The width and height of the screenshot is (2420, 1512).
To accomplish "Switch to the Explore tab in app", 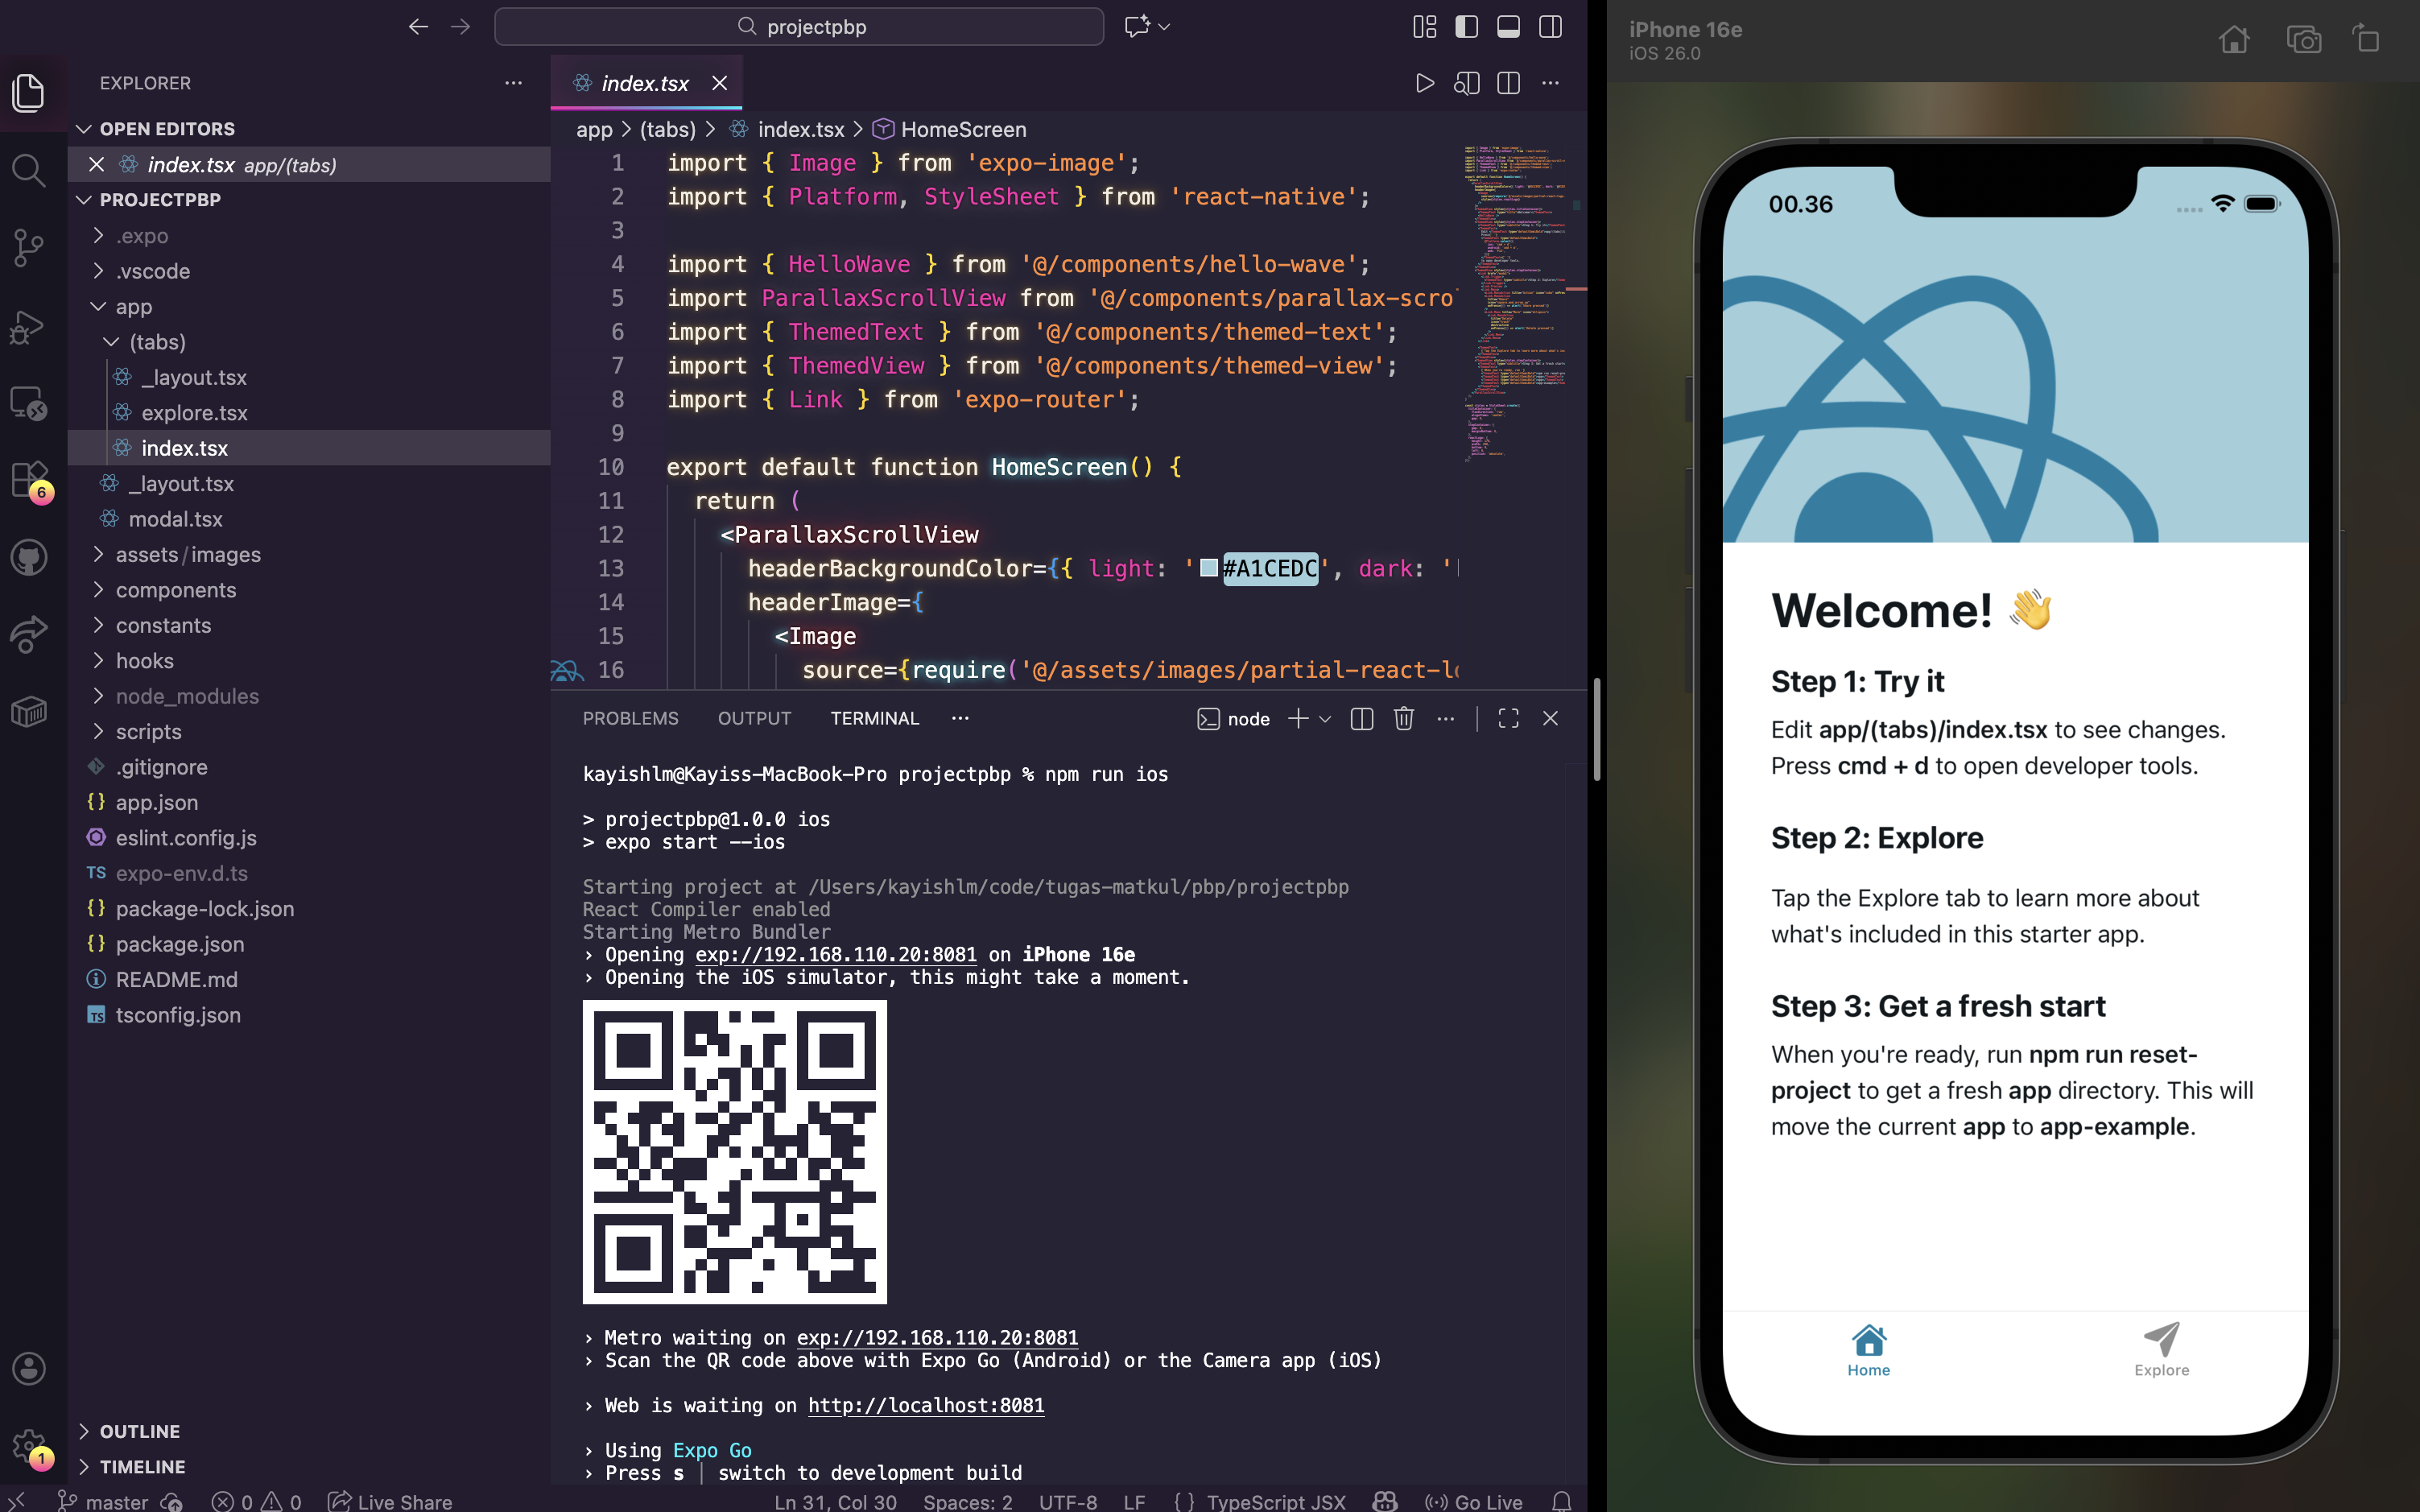I will 2161,1350.
